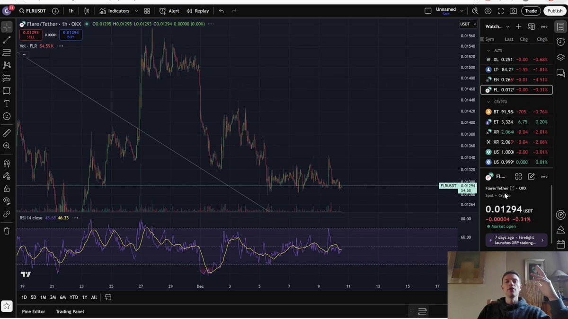This screenshot has height=319, width=568.
Task: Open the emoji icons tool
Action: 7,116
